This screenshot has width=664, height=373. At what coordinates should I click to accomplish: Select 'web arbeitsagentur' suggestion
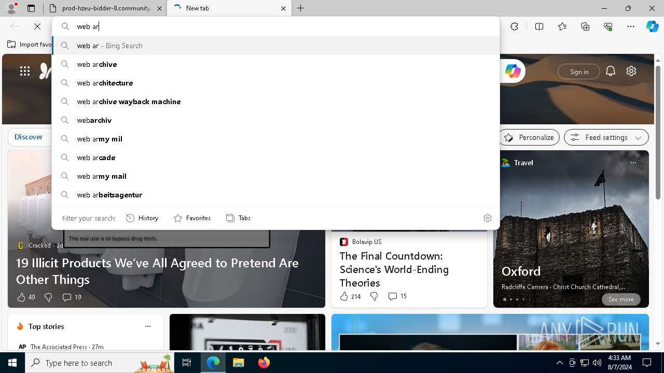click(x=275, y=195)
